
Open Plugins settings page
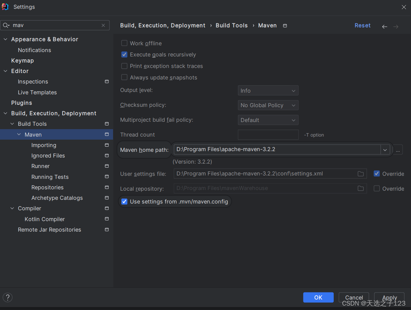[x=22, y=103]
